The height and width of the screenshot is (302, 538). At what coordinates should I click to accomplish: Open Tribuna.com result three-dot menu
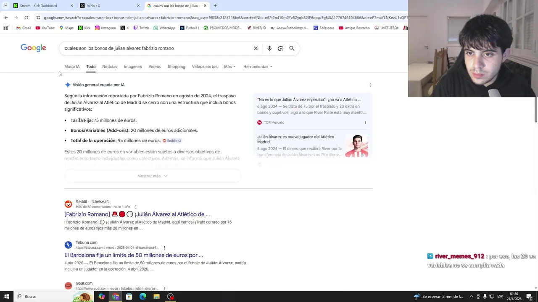coord(164,248)
